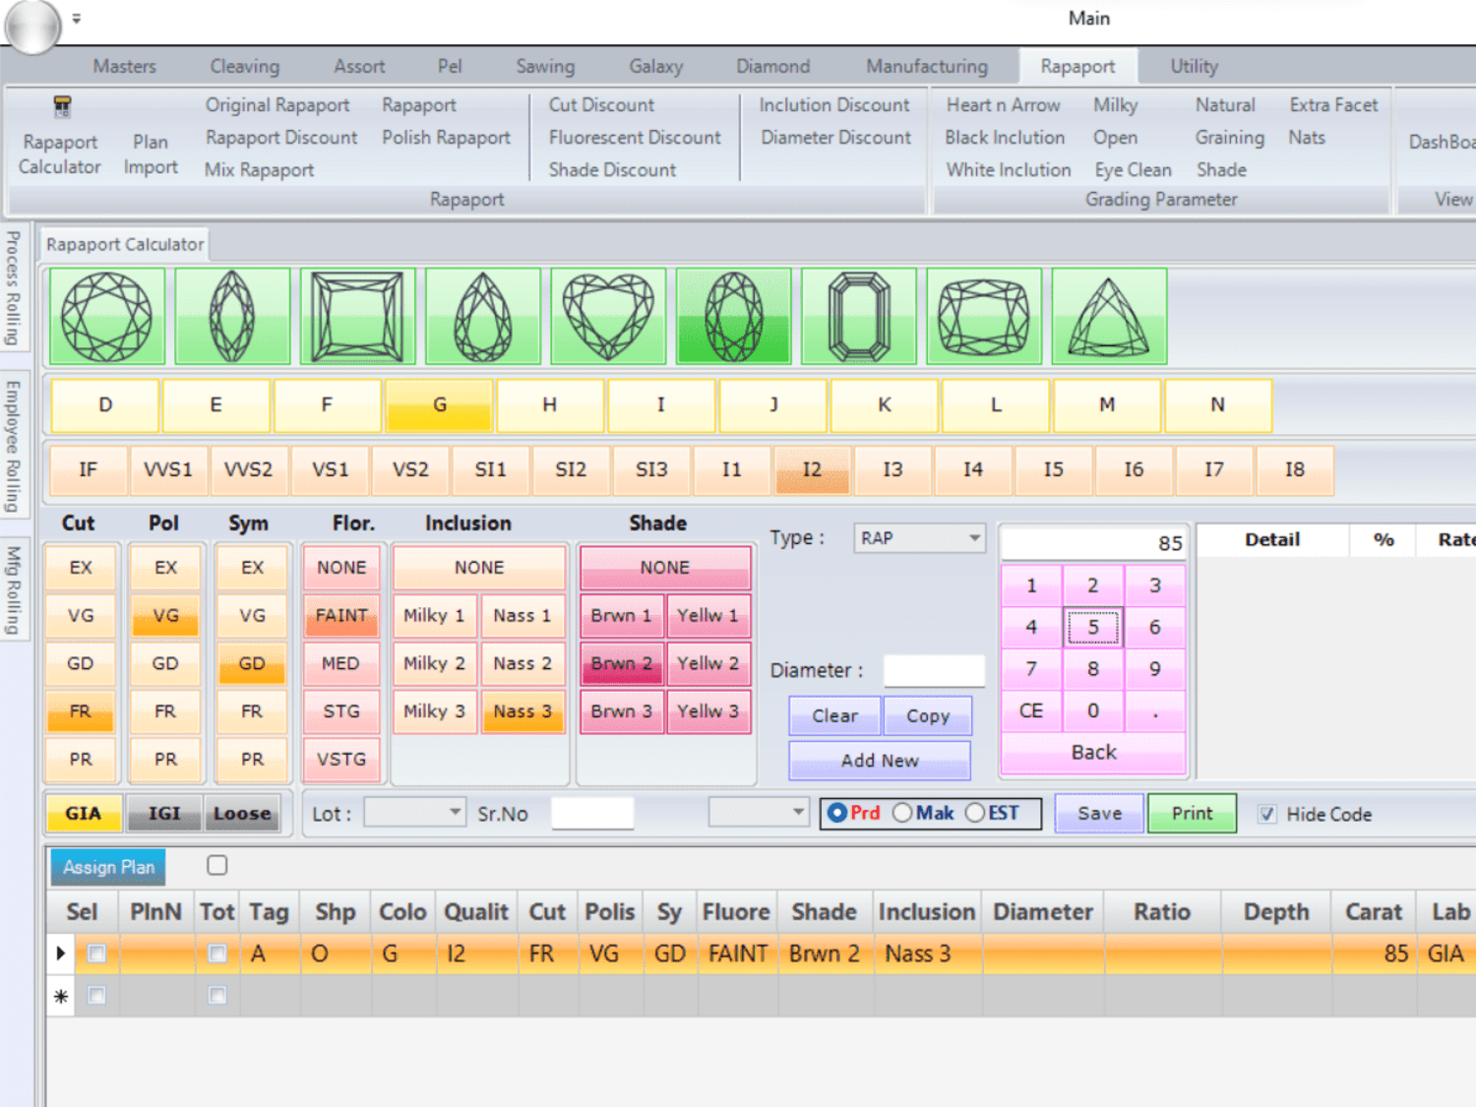The height and width of the screenshot is (1107, 1476).
Task: Select clarity grade VS1
Action: pyautogui.click(x=331, y=469)
